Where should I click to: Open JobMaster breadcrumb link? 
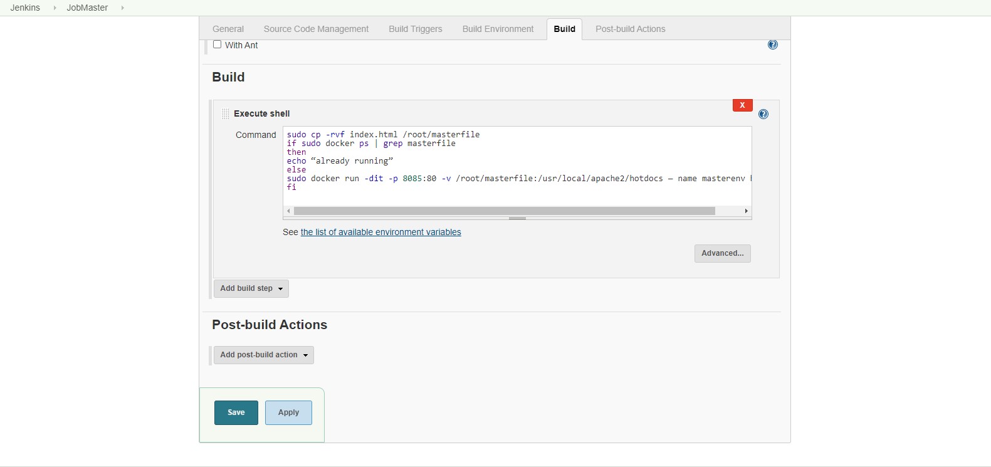coord(87,8)
